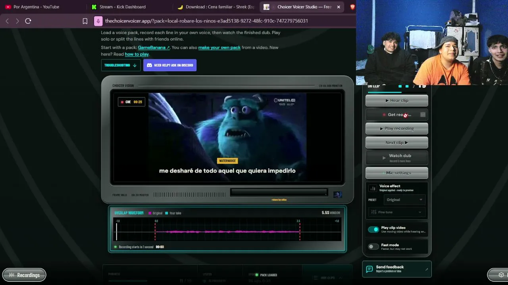Reload the page with the refresh icon
The width and height of the screenshot is (508, 285).
tap(28, 21)
